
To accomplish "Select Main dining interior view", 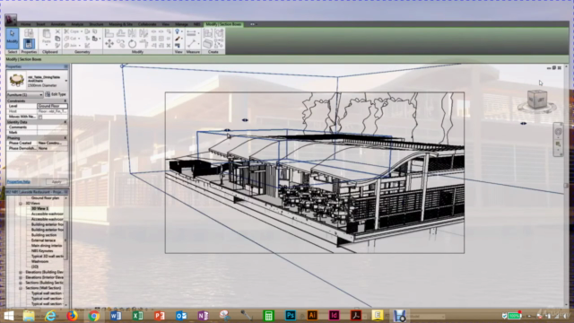I will (x=47, y=245).
